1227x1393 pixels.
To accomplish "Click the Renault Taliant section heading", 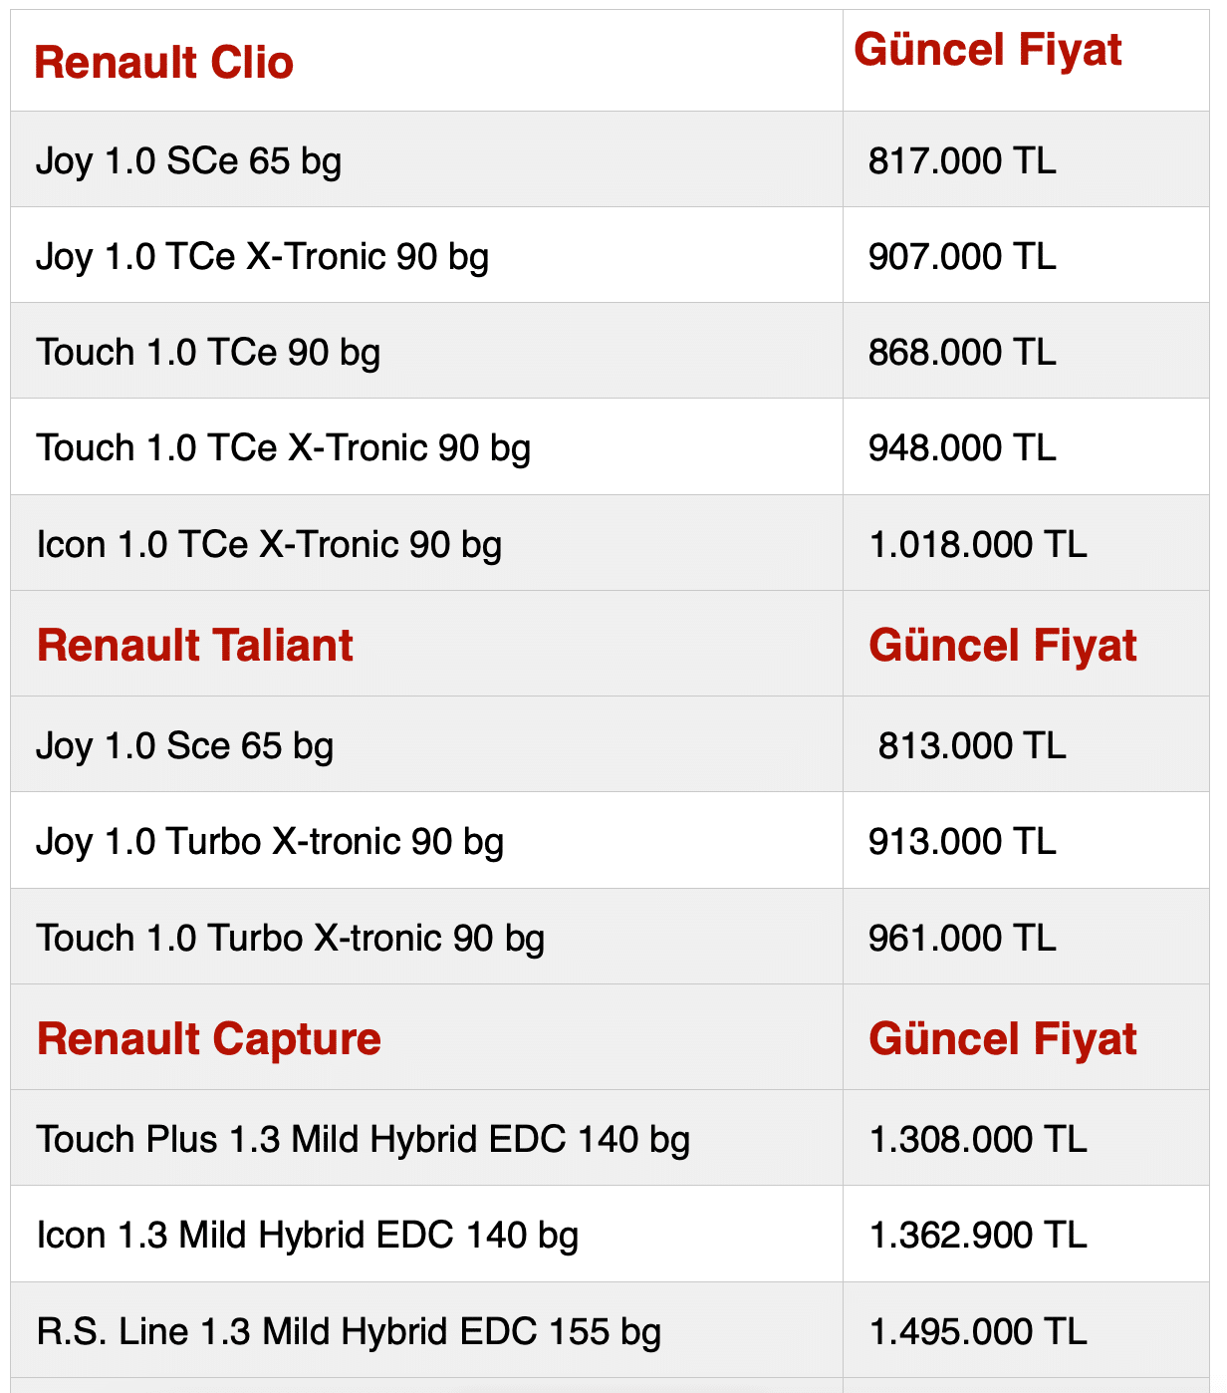I will tap(195, 645).
